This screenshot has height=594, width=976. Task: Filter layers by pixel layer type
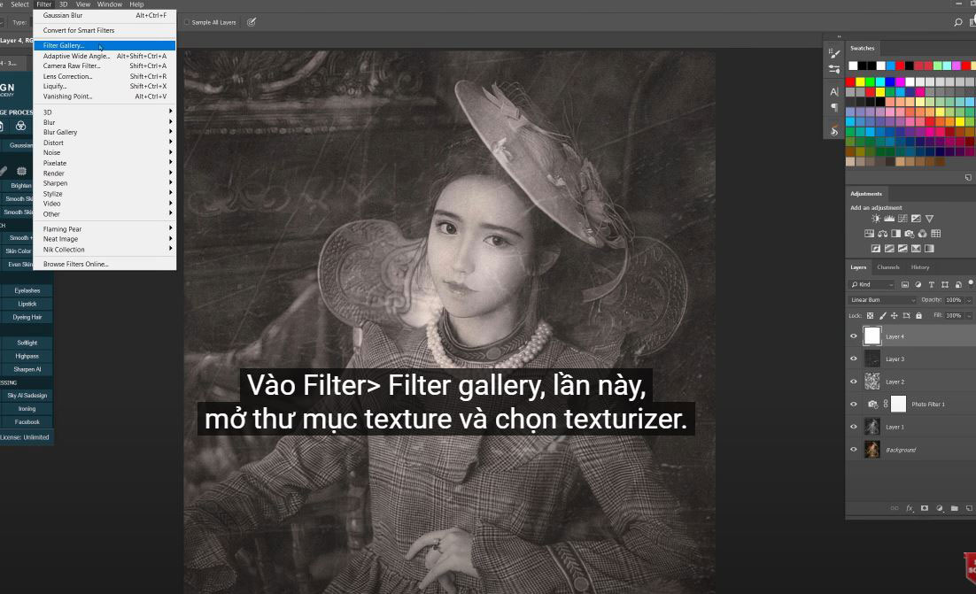pos(905,284)
